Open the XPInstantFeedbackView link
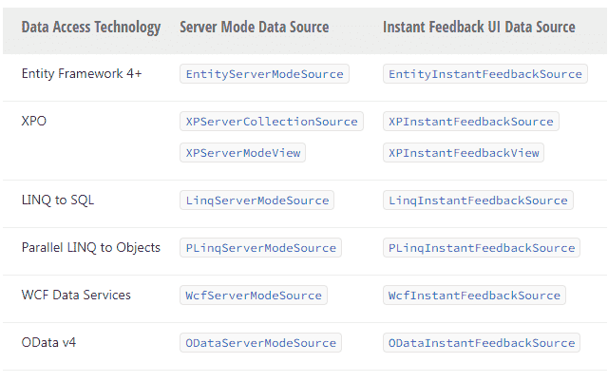The image size is (608, 382). (464, 153)
